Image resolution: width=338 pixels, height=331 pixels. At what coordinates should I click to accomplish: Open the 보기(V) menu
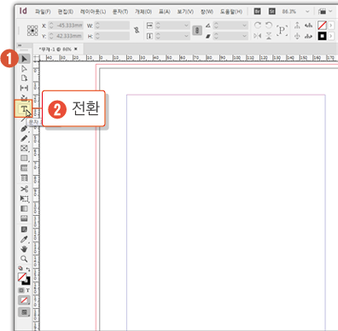point(185,12)
